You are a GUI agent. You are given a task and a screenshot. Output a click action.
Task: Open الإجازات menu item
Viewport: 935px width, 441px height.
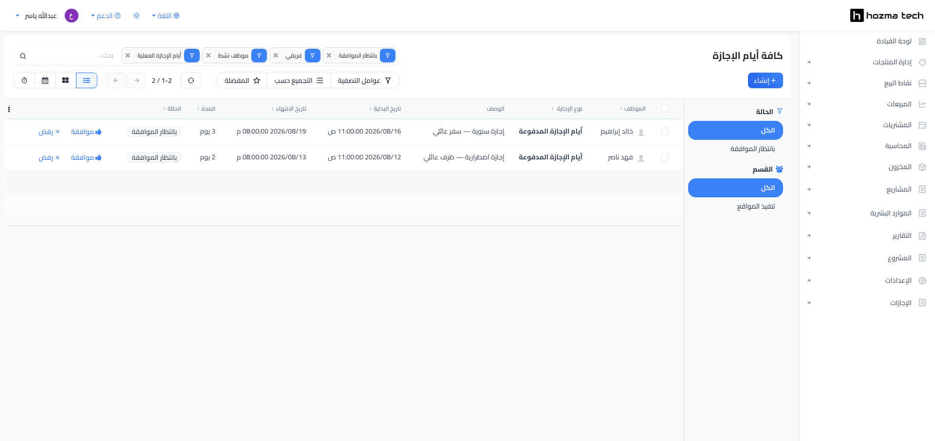901,303
